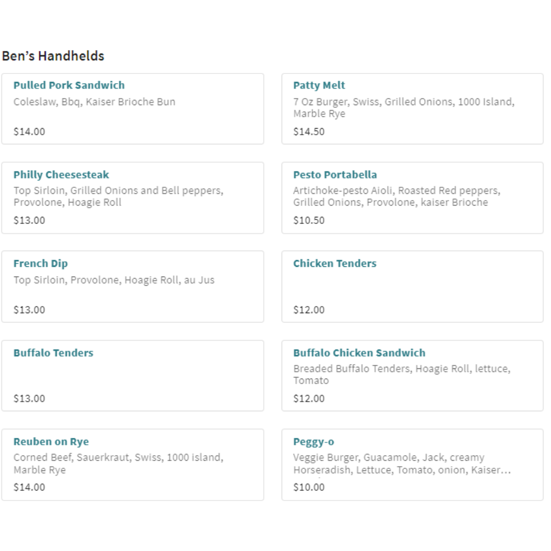551x551 pixels.
Task: Click the Ben's Handhelds section heading
Action: (53, 56)
